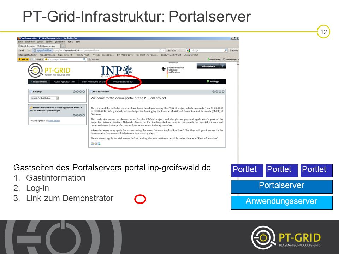This screenshot has height=254, width=339.
Task: Click the E-Mail envelope icon in the WEB.DE toolbar
Action: coord(34,59)
